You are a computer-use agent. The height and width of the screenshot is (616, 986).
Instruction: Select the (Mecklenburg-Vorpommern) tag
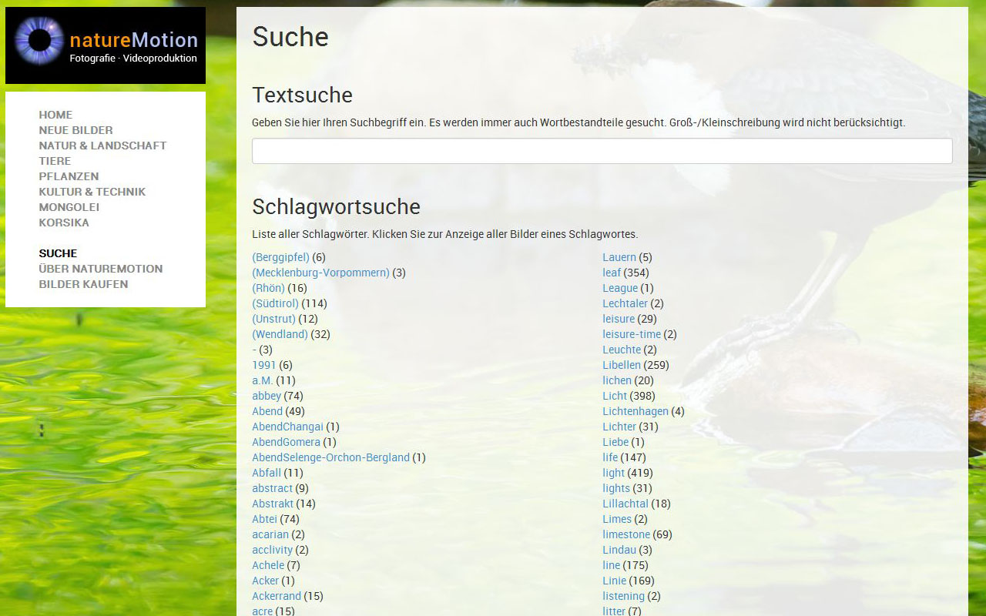tap(320, 273)
